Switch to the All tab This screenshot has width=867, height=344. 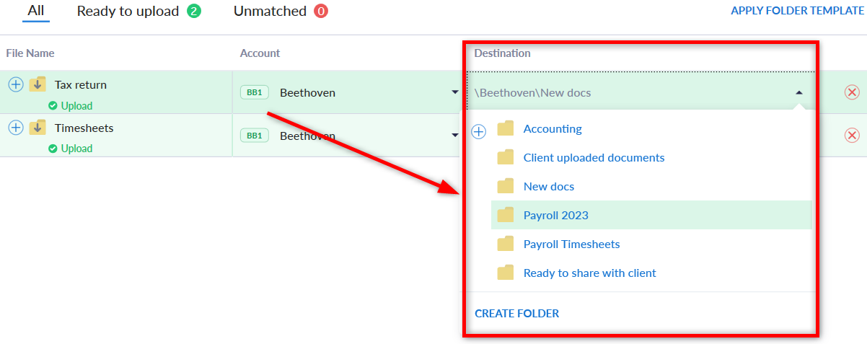point(36,11)
